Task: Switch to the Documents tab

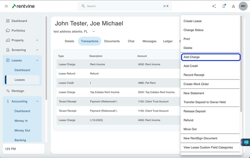Action: coord(112,41)
